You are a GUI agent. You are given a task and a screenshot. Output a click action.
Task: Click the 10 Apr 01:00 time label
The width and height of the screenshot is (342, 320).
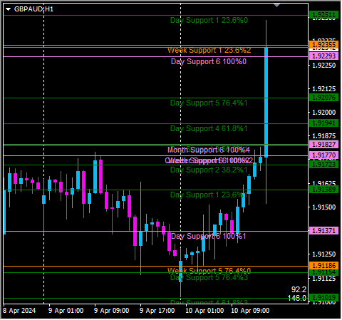click(204, 311)
